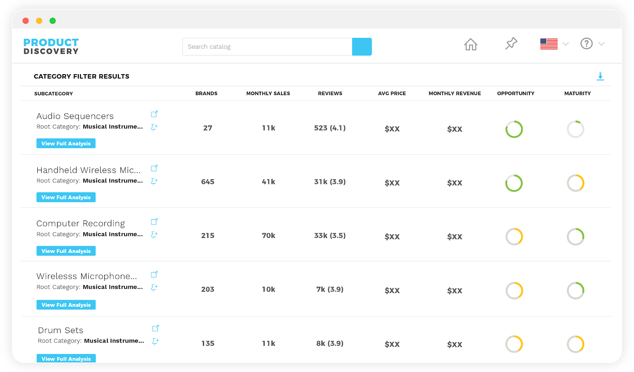Open Drum Sets external link icon
The height and width of the screenshot is (372, 634).
156,328
